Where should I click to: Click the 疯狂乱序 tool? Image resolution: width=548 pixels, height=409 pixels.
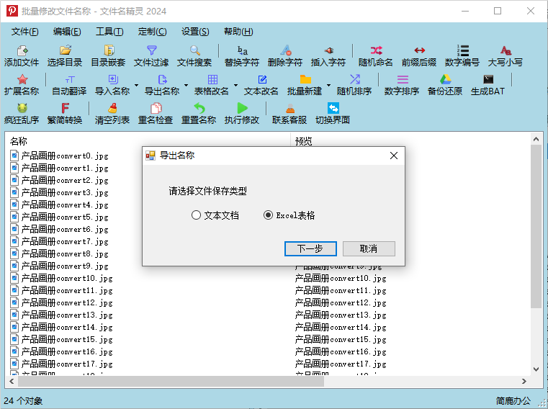(22, 114)
